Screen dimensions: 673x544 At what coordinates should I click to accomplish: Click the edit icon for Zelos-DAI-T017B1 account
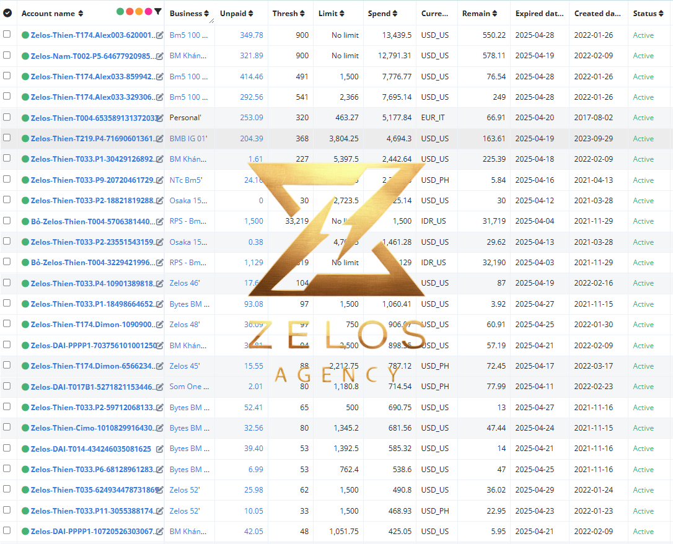click(160, 387)
